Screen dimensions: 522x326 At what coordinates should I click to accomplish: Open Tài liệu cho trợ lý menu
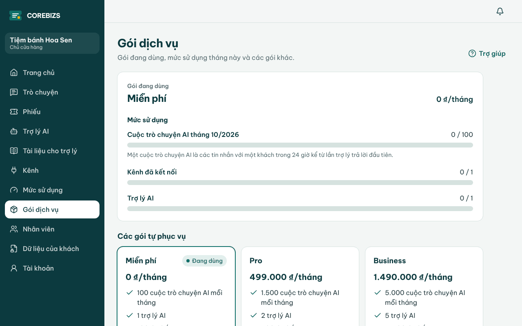[52, 151]
